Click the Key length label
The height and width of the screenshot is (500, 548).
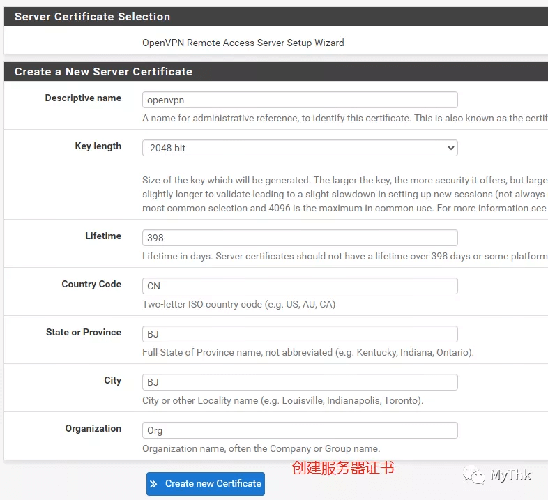(98, 146)
